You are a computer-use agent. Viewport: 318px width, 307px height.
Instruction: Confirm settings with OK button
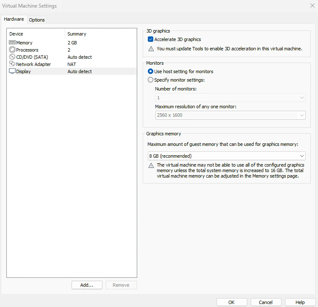pyautogui.click(x=232, y=302)
